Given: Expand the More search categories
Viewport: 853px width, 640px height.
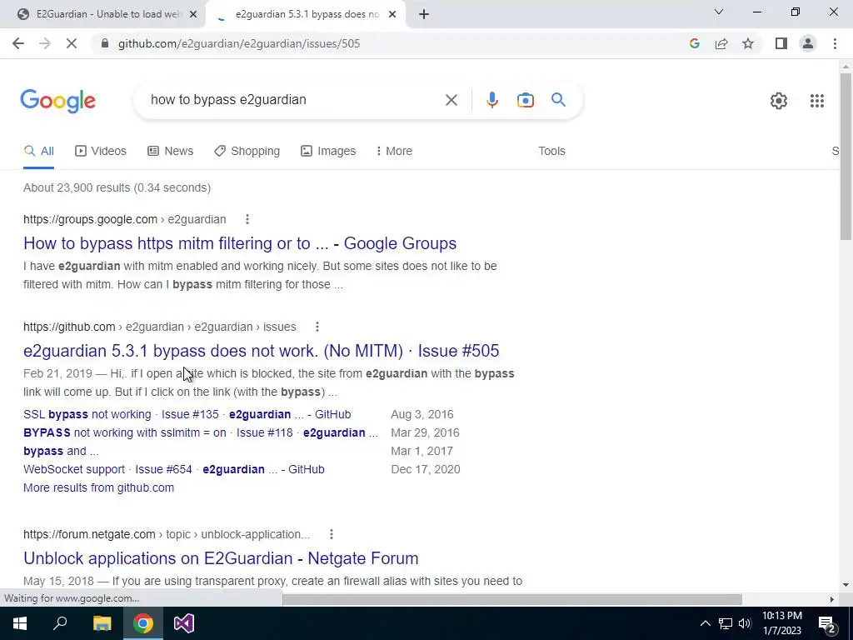Looking at the screenshot, I should 394,152.
